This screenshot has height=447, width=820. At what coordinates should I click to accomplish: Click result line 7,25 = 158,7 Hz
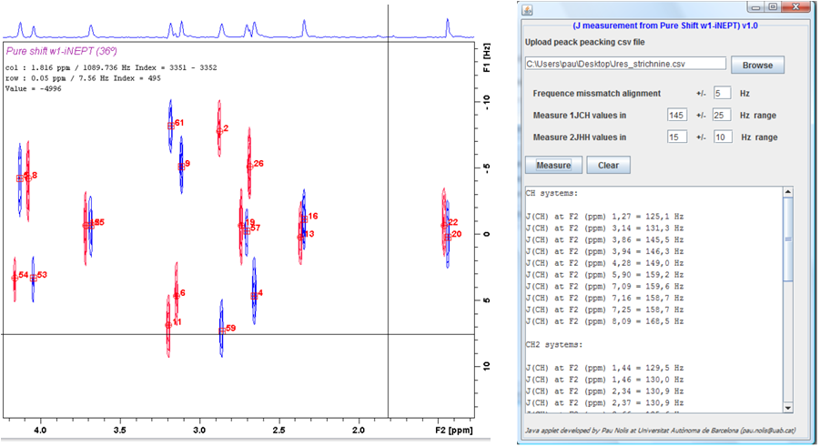tap(604, 310)
